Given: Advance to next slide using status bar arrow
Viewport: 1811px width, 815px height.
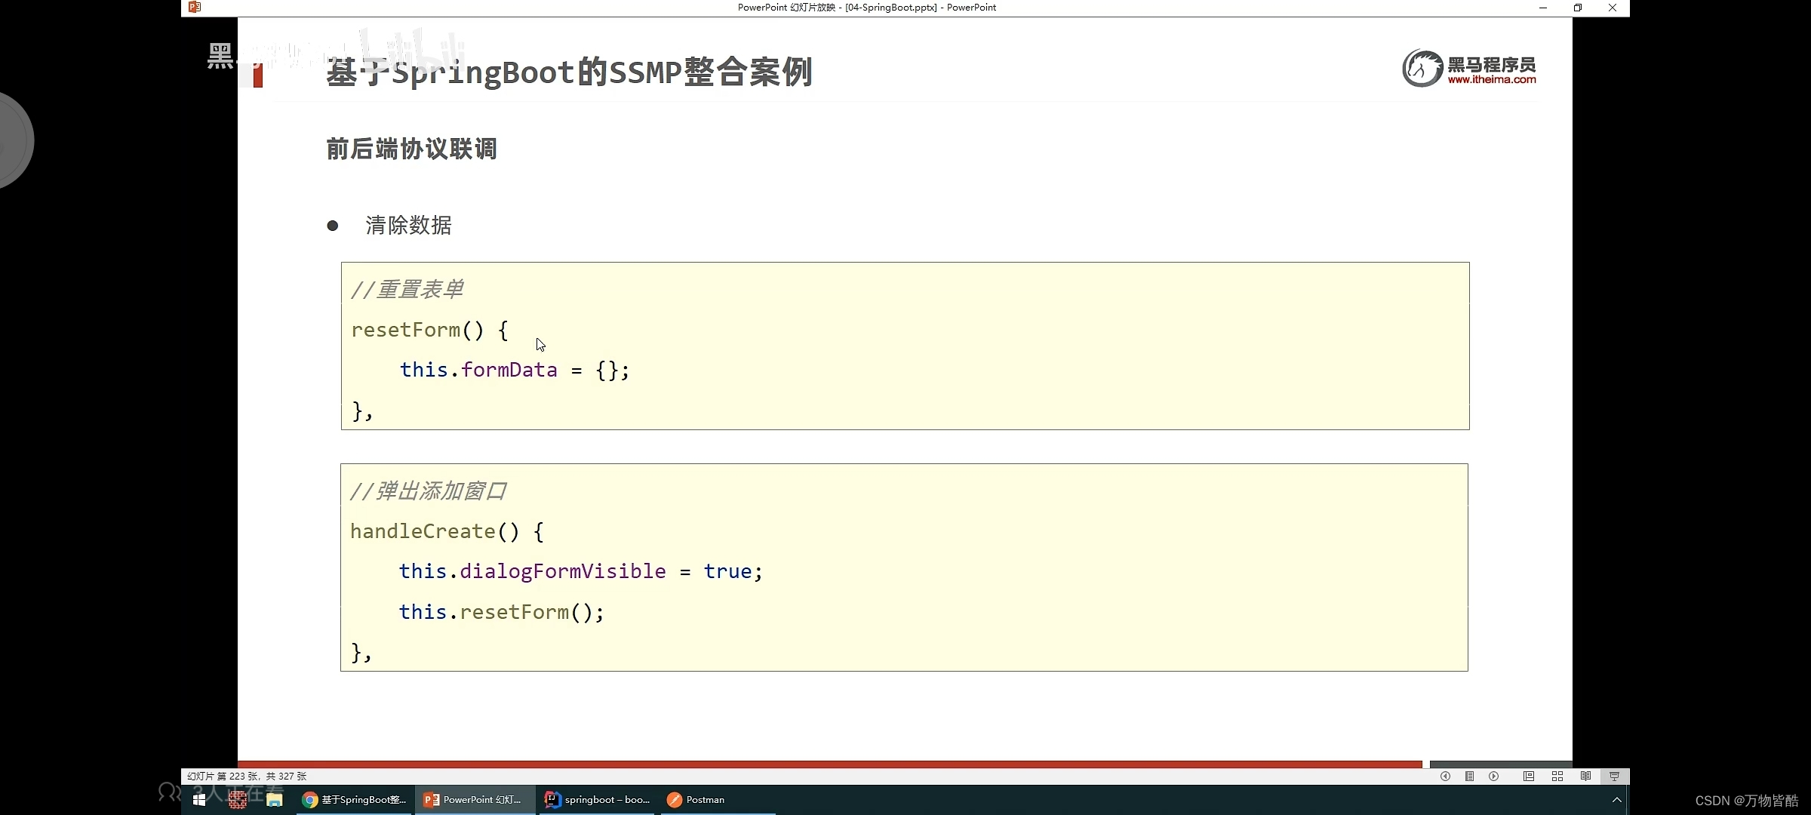Looking at the screenshot, I should 1493,776.
